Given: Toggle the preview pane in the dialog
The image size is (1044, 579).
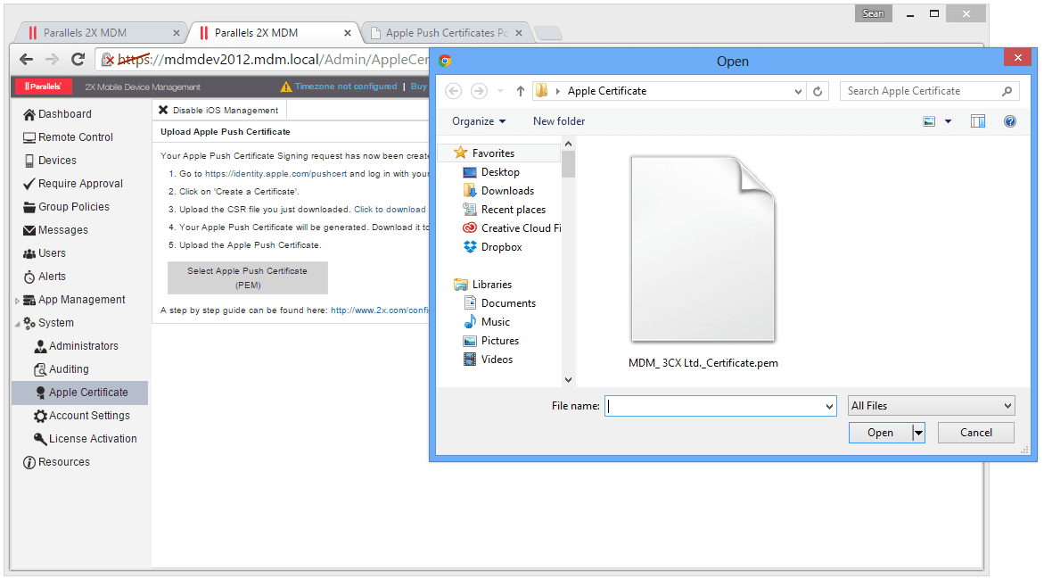Looking at the screenshot, I should tap(977, 121).
